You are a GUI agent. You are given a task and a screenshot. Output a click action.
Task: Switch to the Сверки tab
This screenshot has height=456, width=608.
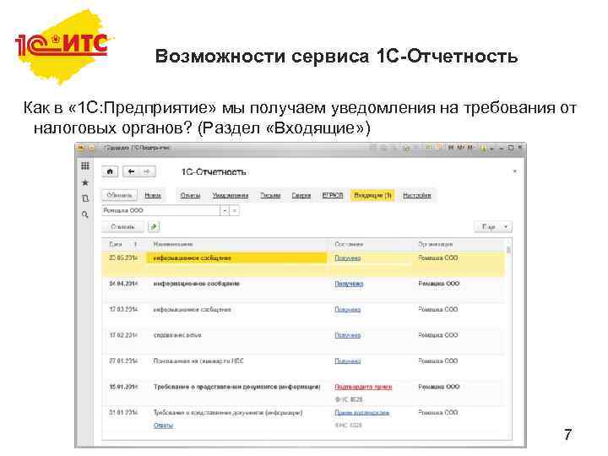(x=301, y=195)
